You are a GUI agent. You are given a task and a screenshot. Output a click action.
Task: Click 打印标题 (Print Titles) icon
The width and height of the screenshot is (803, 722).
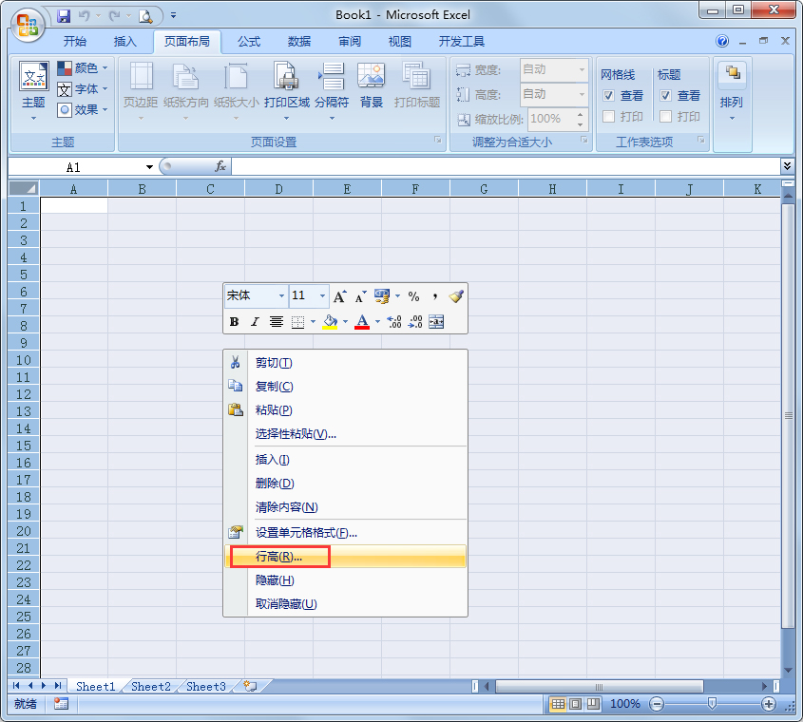coord(415,85)
